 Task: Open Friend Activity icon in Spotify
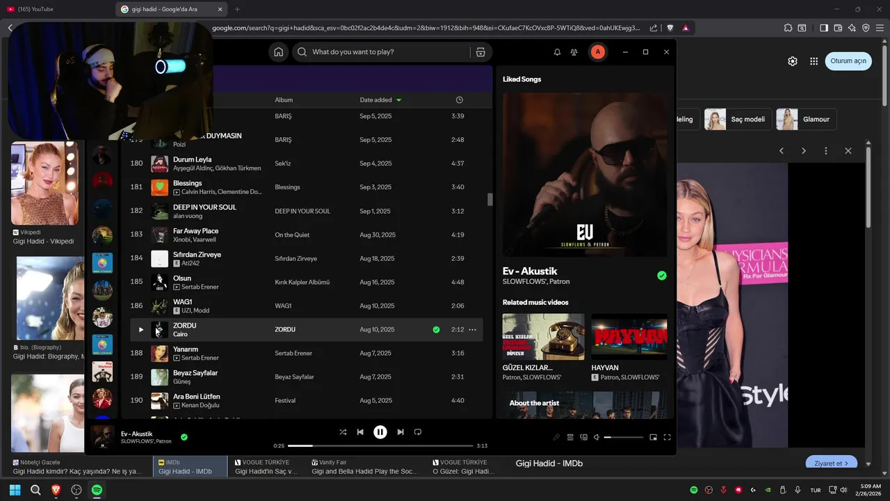pyautogui.click(x=574, y=52)
